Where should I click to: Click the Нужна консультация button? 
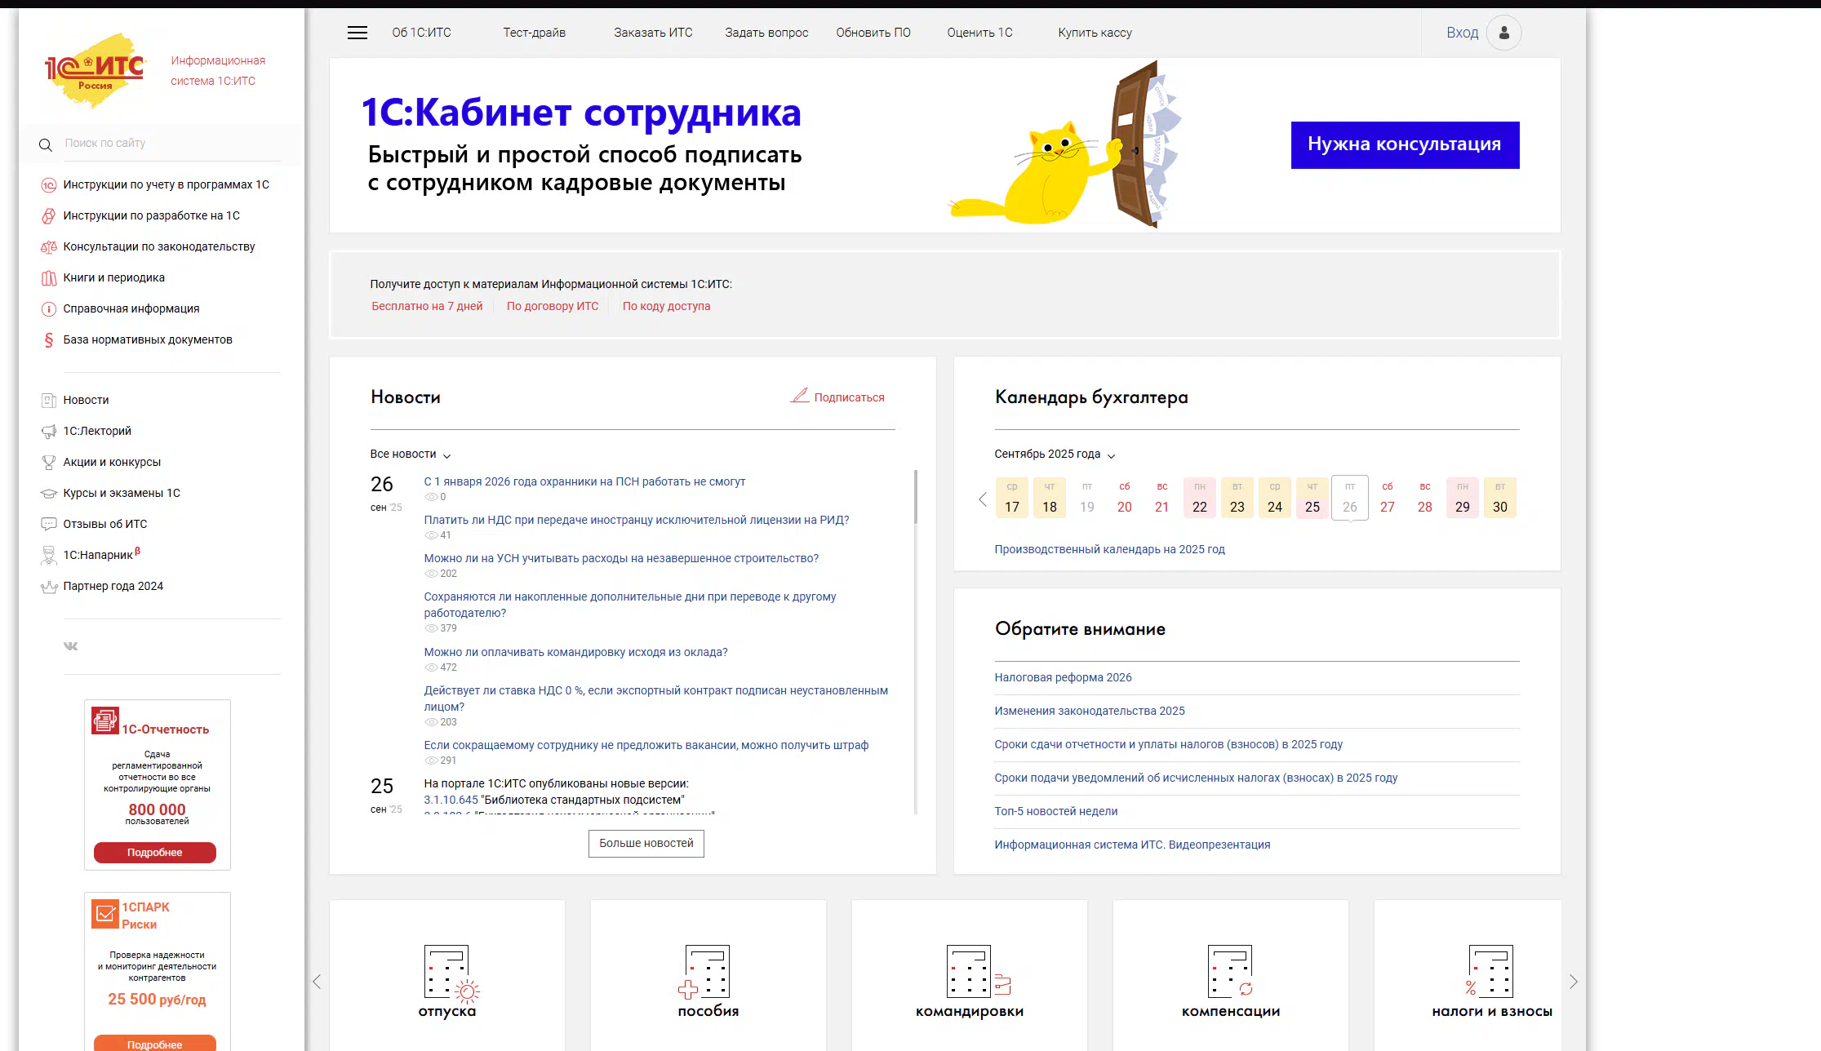(x=1404, y=144)
